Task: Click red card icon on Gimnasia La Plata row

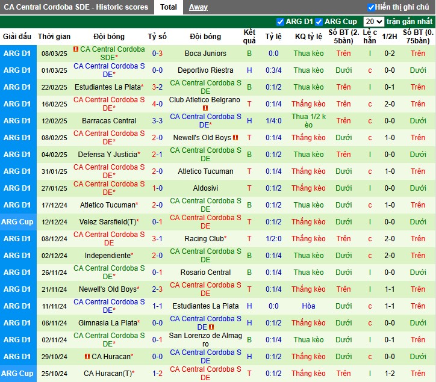Action: click(211, 327)
